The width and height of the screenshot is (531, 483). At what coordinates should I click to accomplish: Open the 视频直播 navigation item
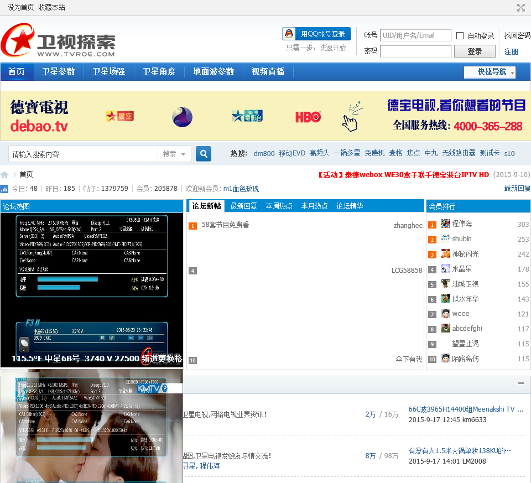268,71
